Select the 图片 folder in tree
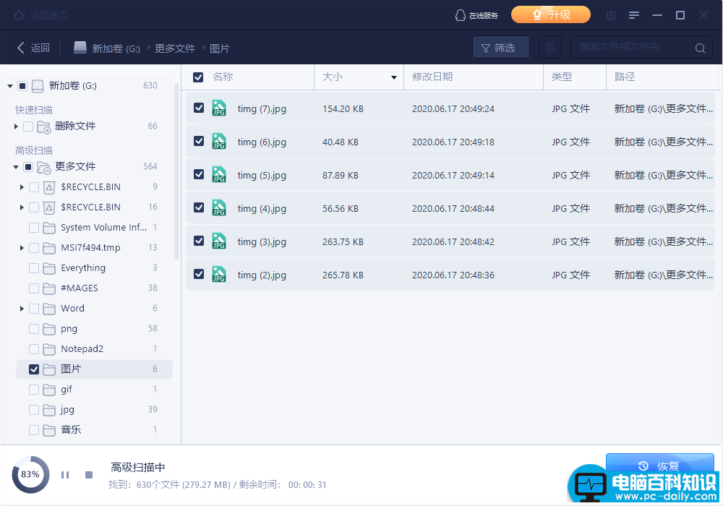The image size is (723, 506). pyautogui.click(x=94, y=369)
